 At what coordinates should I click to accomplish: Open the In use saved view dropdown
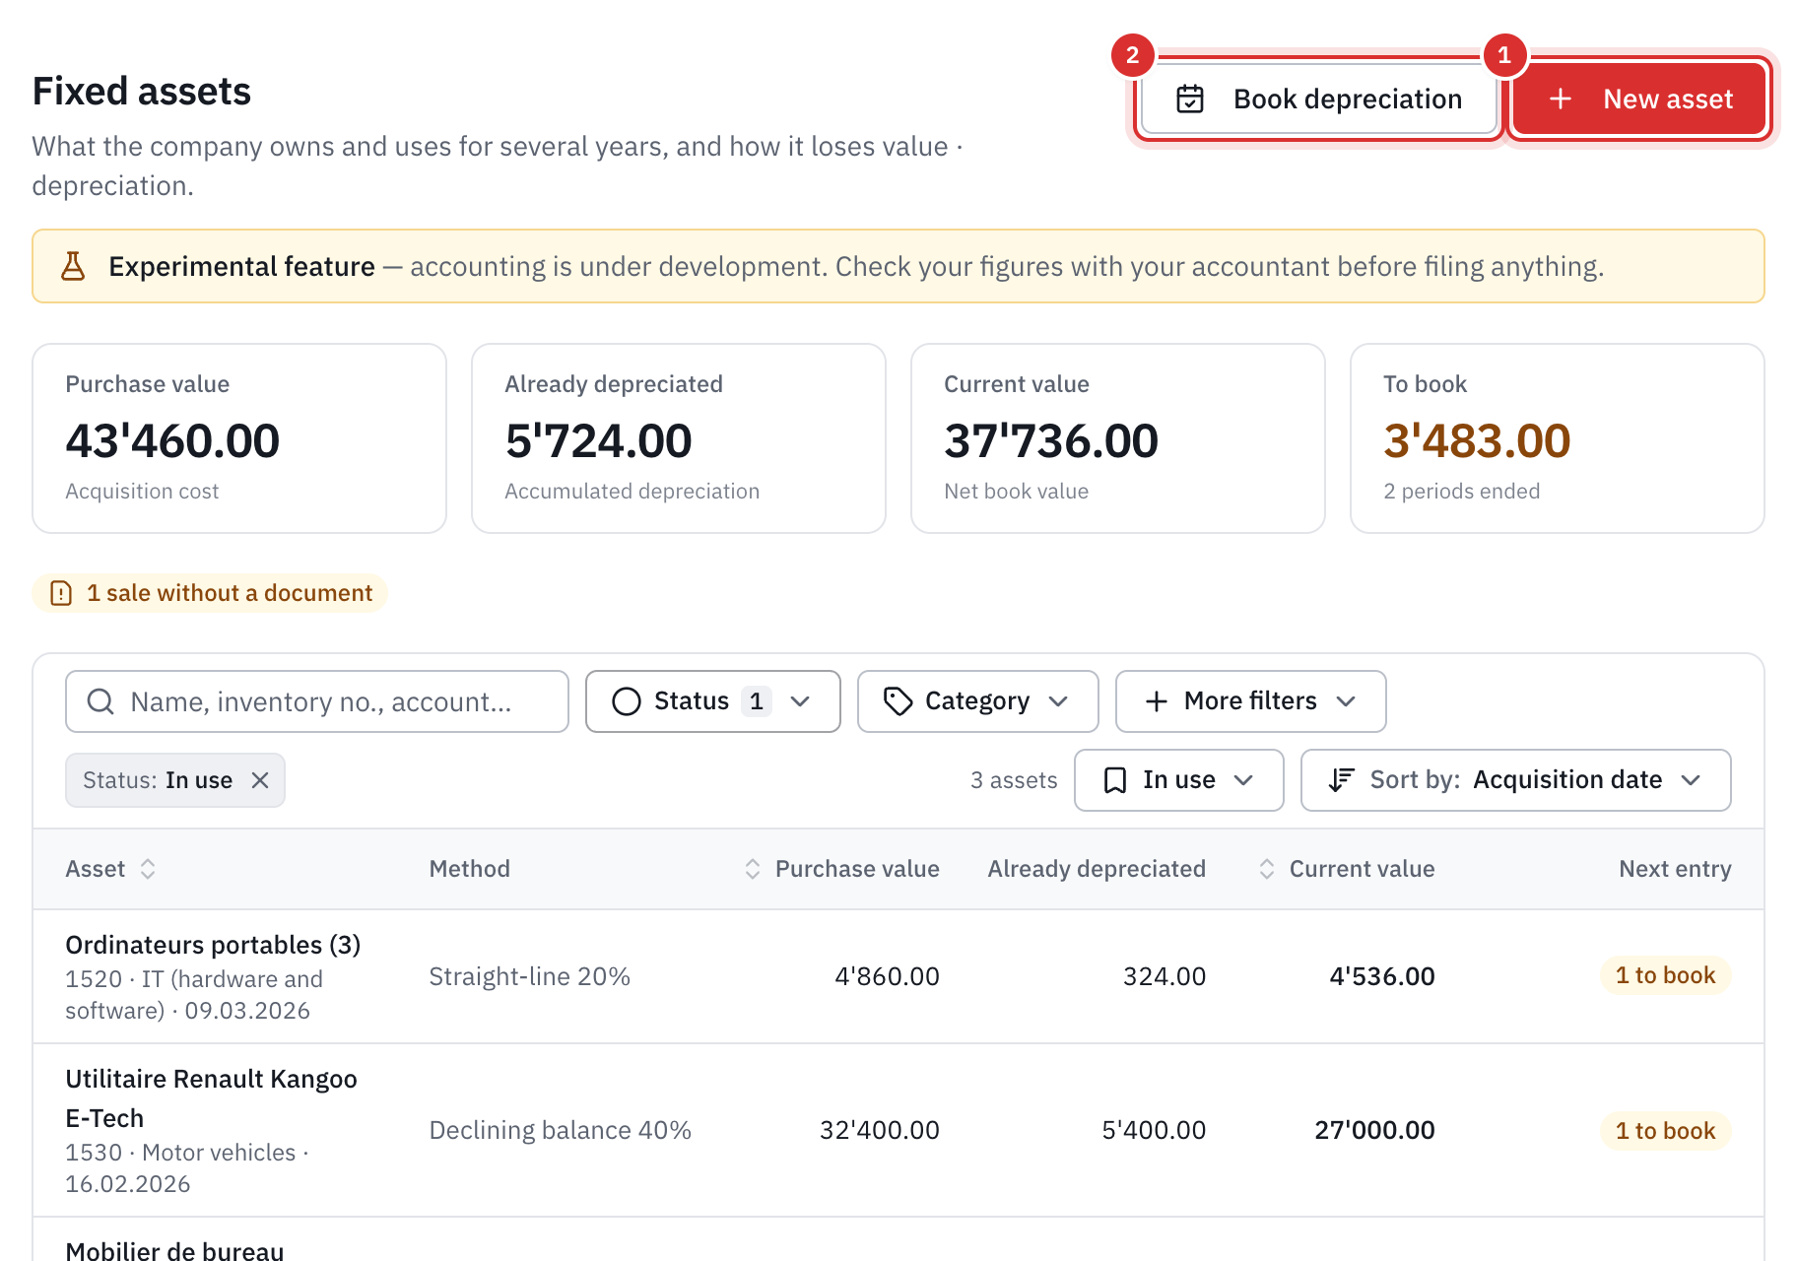click(x=1179, y=780)
